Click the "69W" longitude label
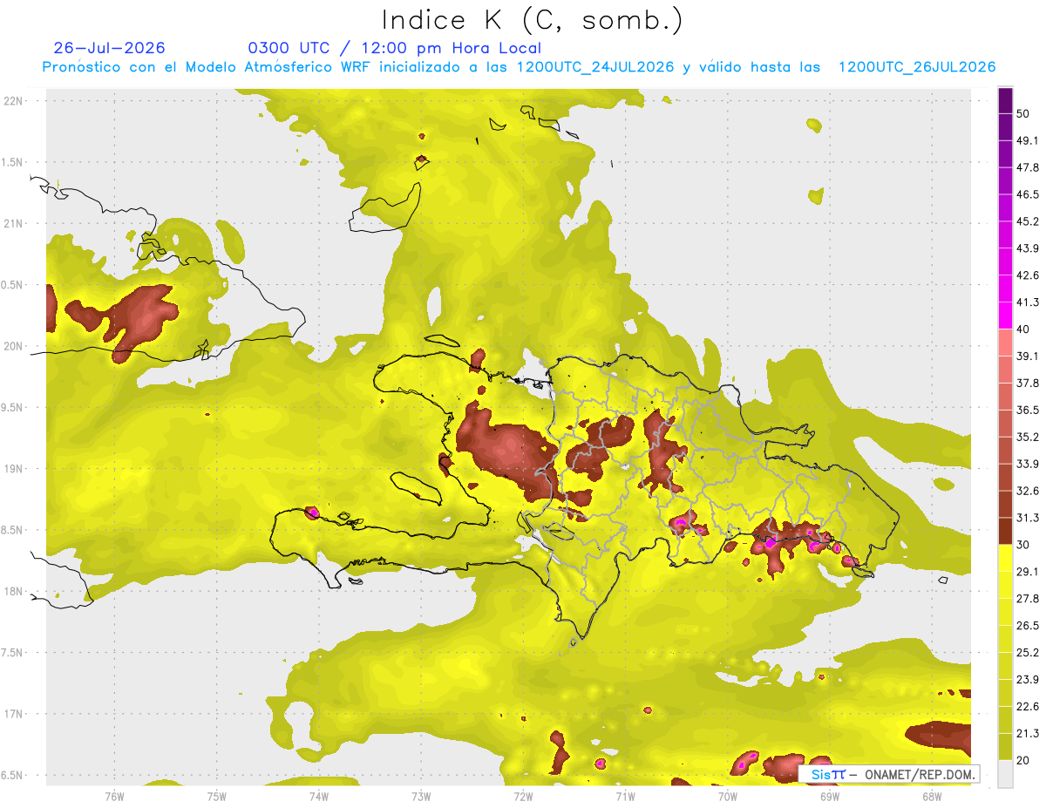The width and height of the screenshot is (1046, 808). point(830,796)
